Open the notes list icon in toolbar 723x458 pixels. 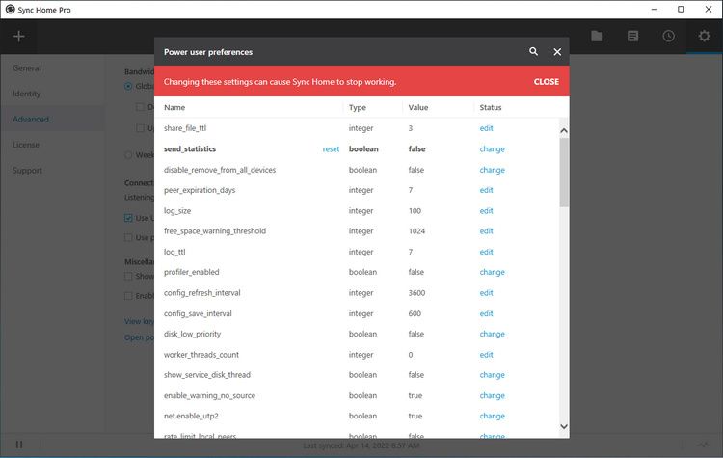tap(633, 37)
